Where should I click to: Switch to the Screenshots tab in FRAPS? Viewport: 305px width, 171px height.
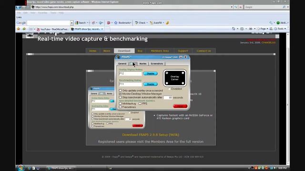coord(157,64)
